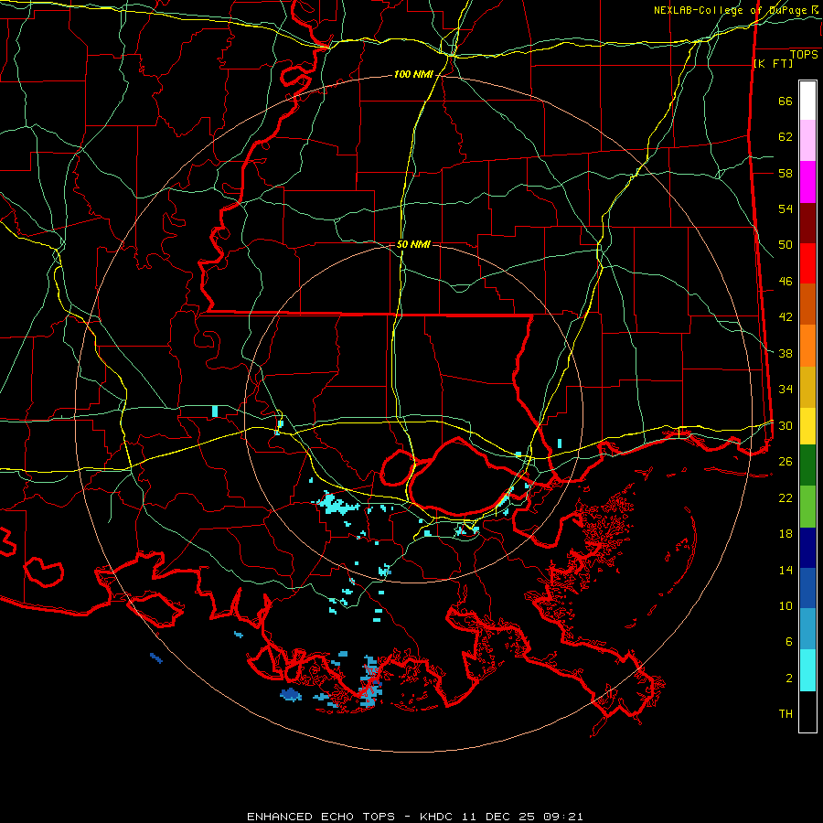This screenshot has width=823, height=823.
Task: Click the white swatch in the tops legend
Action: coord(807,101)
